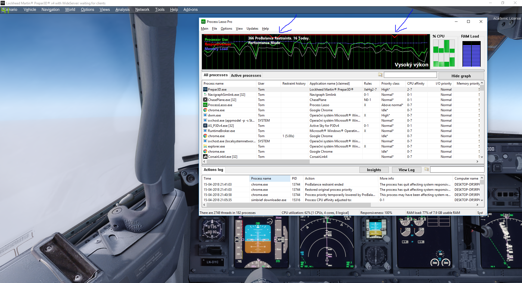Open the Analysis menu in Prepar3D
Viewport: 522px width, 283px height.
pyautogui.click(x=123, y=10)
